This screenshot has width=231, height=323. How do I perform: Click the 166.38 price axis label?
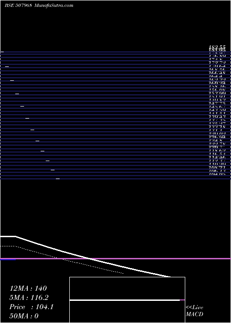(217, 73)
